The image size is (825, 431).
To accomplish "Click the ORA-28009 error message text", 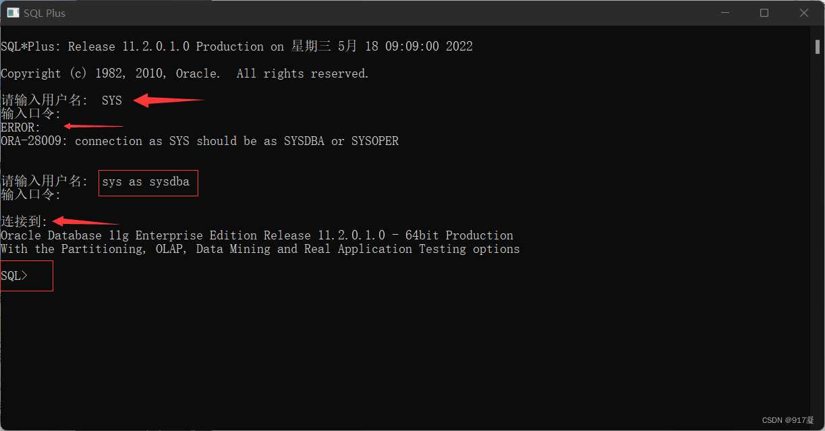I will [x=200, y=140].
